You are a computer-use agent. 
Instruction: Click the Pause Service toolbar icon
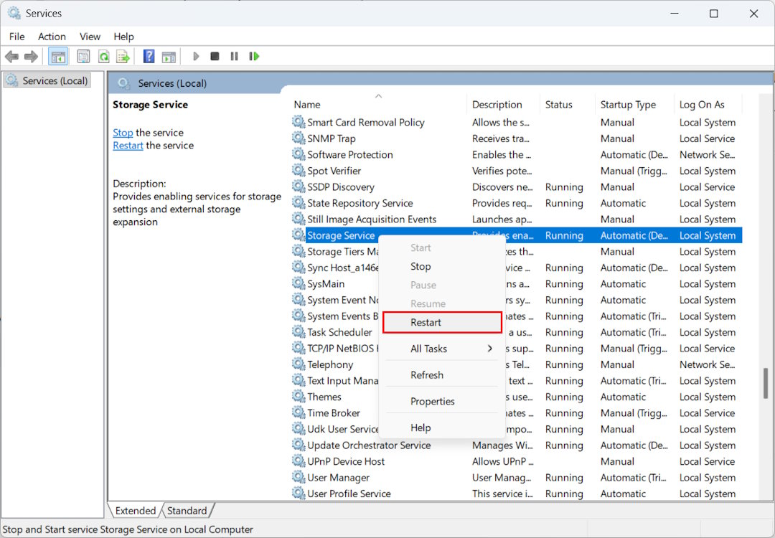234,57
